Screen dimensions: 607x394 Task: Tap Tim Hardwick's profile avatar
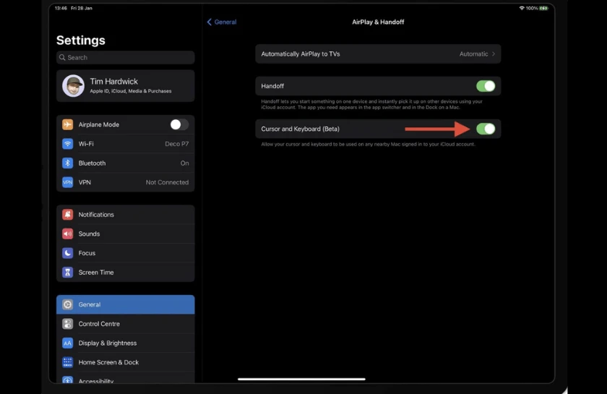73,85
